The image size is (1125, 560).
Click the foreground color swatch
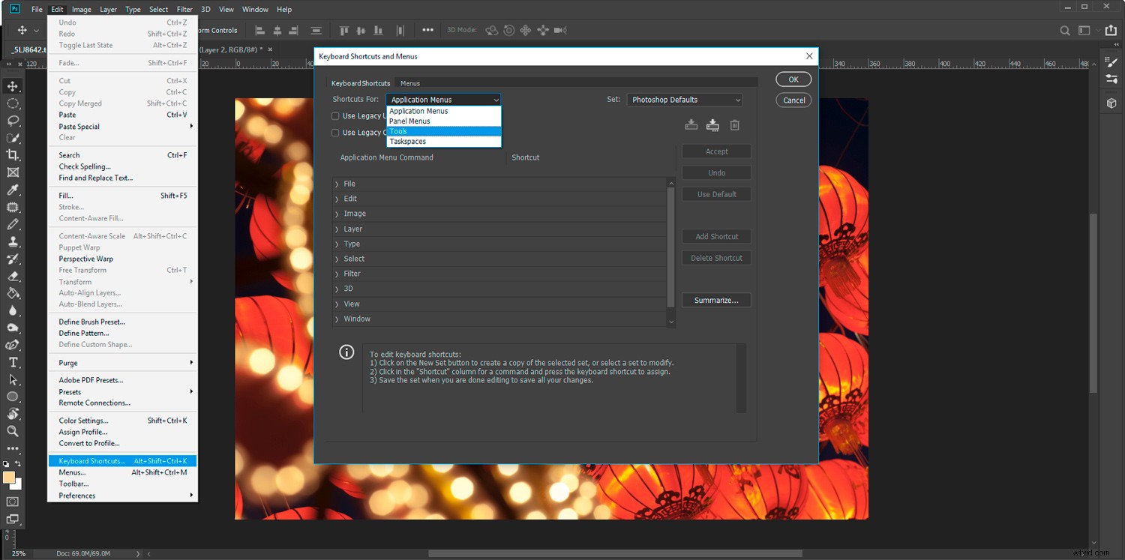click(10, 475)
